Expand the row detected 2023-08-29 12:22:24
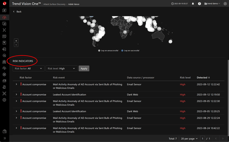The image size is (229, 142). 16,118
